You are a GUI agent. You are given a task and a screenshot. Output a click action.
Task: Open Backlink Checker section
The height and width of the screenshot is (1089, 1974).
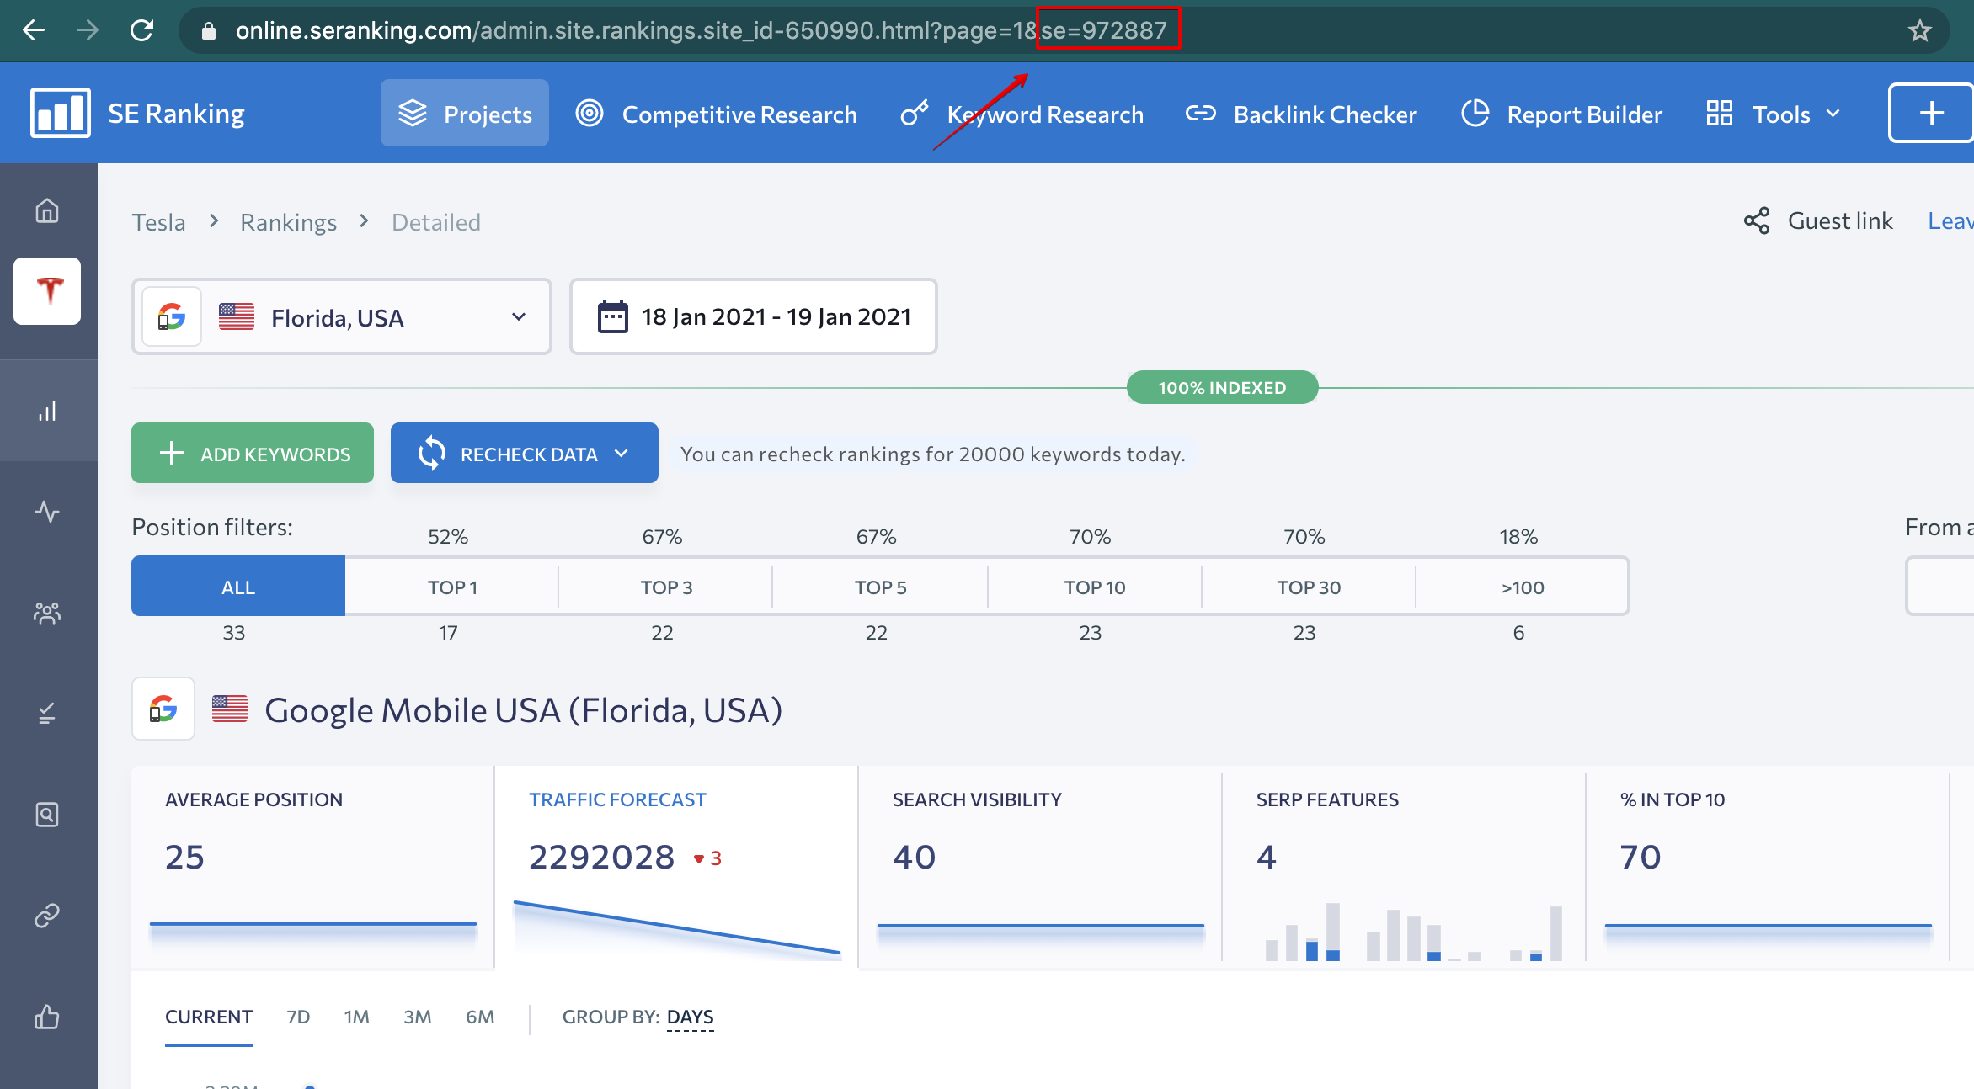[x=1301, y=113]
